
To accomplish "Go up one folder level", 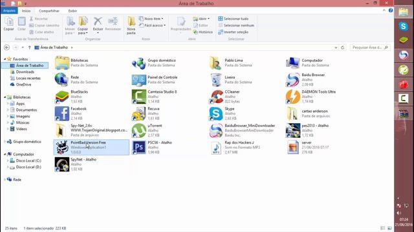I will point(30,47).
